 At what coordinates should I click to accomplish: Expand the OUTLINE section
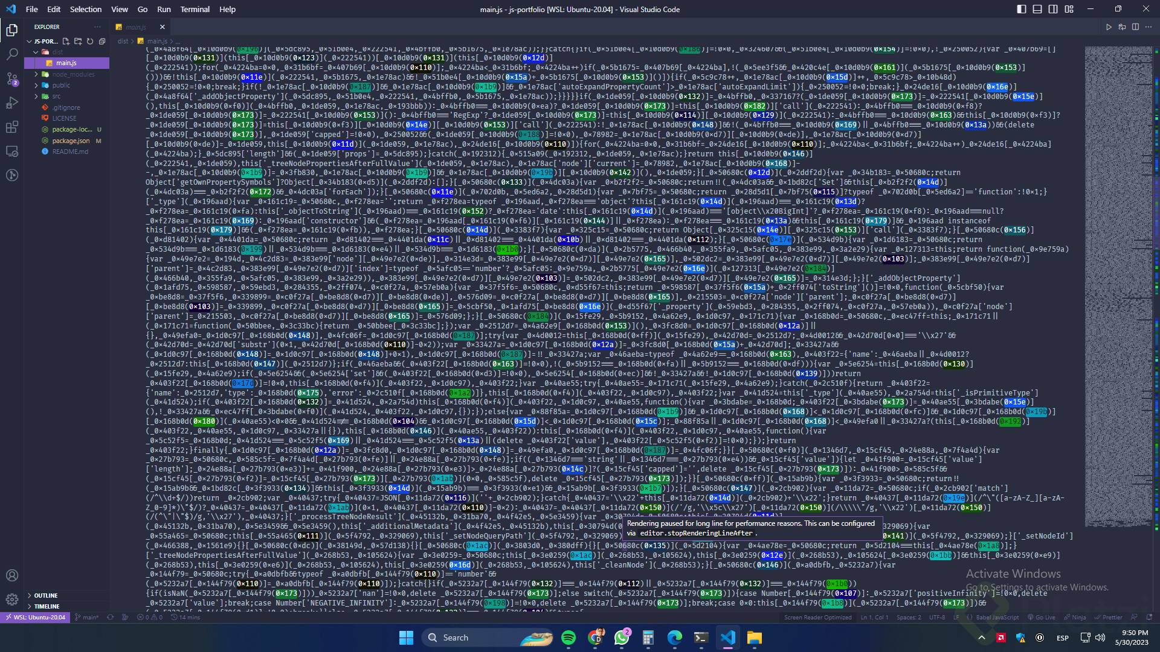(46, 595)
